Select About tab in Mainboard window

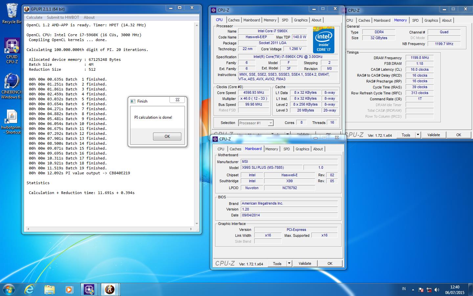tap(318, 149)
